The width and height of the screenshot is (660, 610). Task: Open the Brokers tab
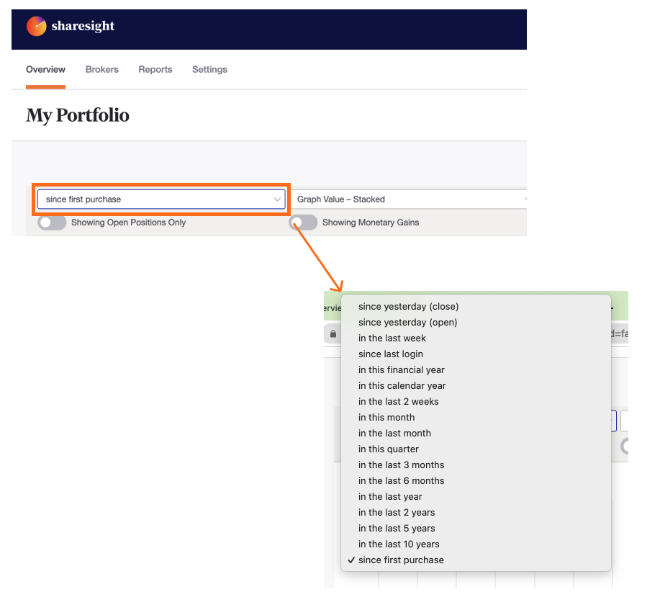pos(101,69)
